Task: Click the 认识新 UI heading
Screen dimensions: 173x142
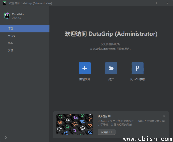Action: [104, 116]
